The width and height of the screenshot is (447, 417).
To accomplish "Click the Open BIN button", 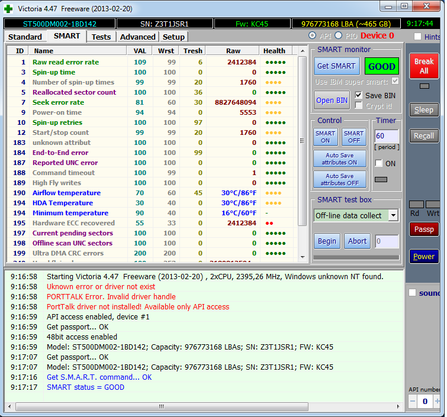I will (332, 100).
